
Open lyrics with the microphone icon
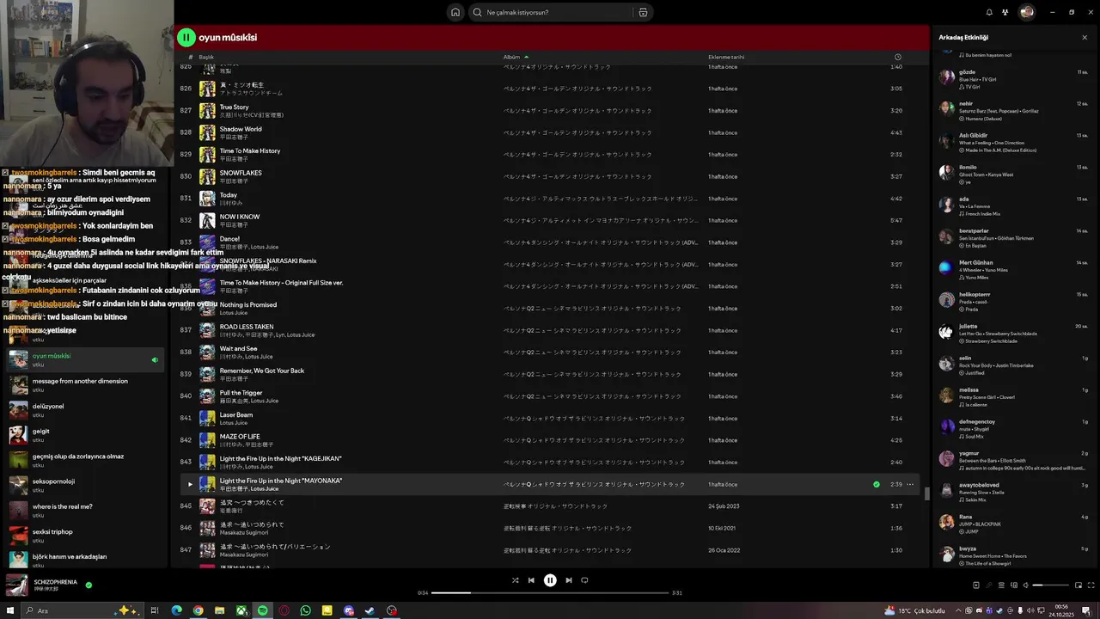coord(988,585)
